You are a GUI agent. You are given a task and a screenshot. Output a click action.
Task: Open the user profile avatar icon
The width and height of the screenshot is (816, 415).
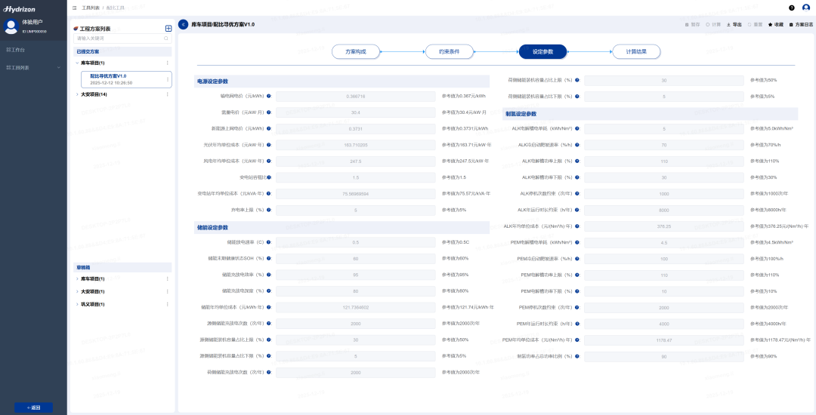click(x=805, y=8)
